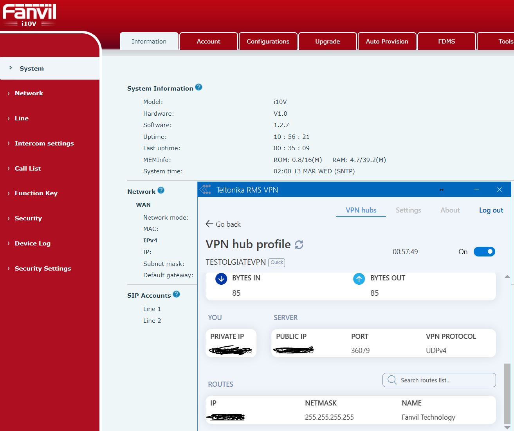Click the search magnifier icon in routes
The width and height of the screenshot is (514, 431).
pyautogui.click(x=392, y=380)
